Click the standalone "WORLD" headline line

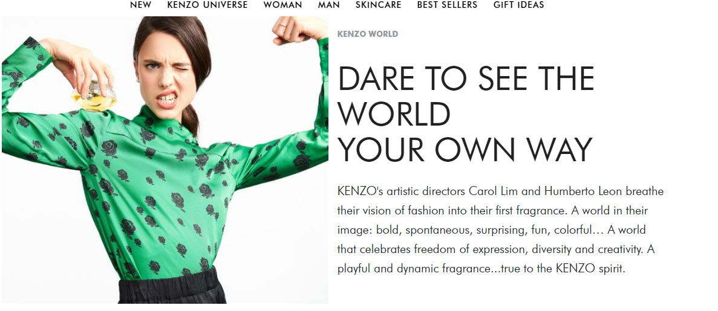pyautogui.click(x=394, y=114)
